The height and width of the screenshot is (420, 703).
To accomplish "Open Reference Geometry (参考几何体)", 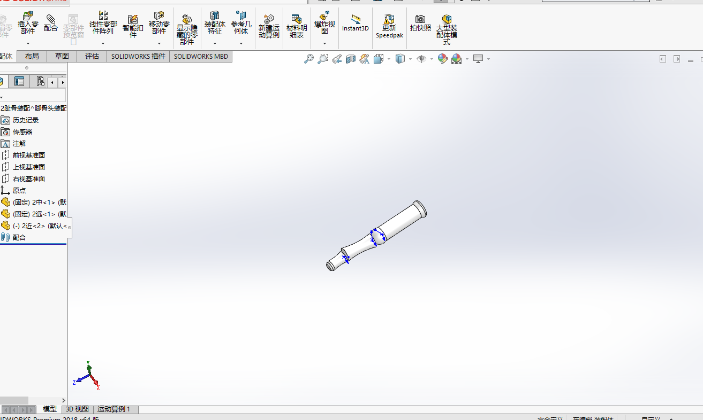I will tap(241, 24).
